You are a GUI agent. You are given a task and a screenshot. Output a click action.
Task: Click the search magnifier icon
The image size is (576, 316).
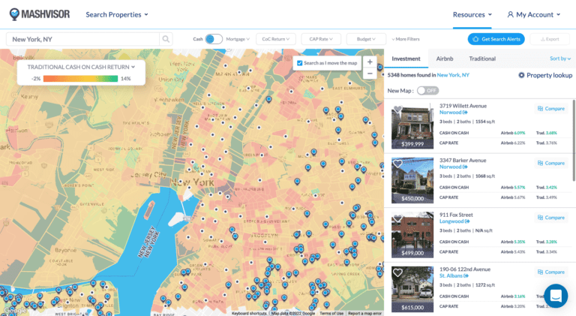165,39
